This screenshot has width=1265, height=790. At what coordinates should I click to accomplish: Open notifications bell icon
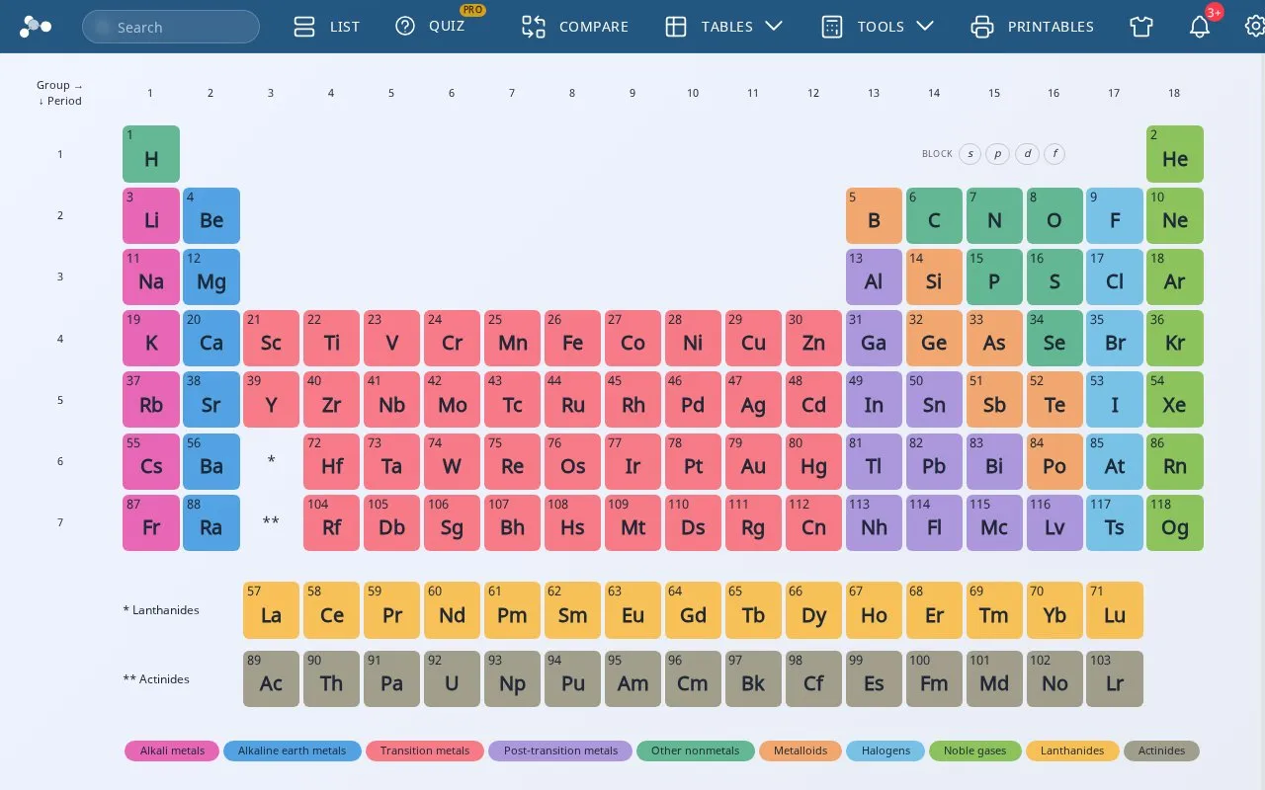(x=1199, y=27)
